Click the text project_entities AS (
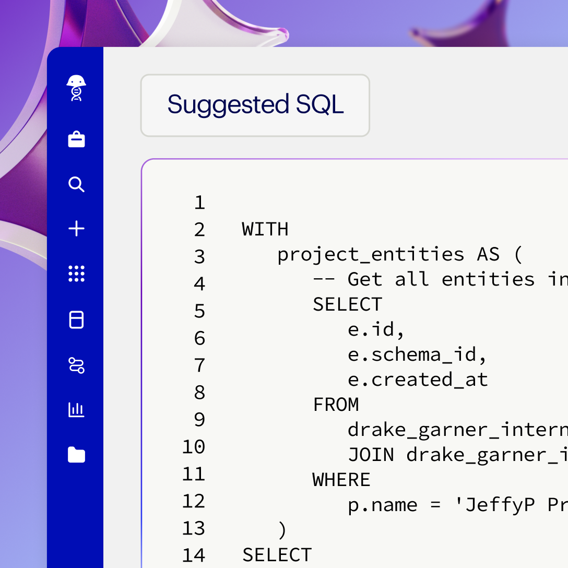Image resolution: width=568 pixels, height=568 pixels. (x=400, y=255)
